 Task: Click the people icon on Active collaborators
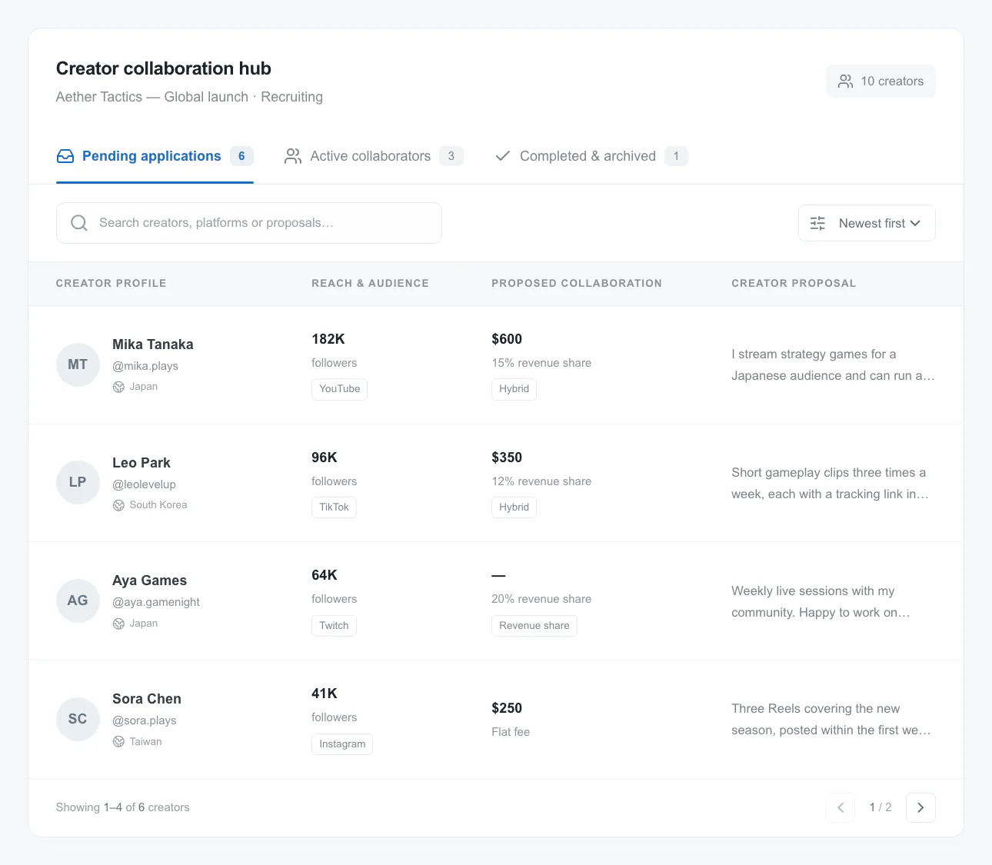(293, 156)
